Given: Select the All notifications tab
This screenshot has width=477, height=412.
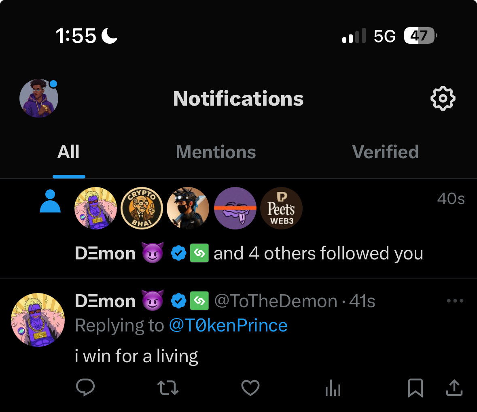Looking at the screenshot, I should click(68, 152).
